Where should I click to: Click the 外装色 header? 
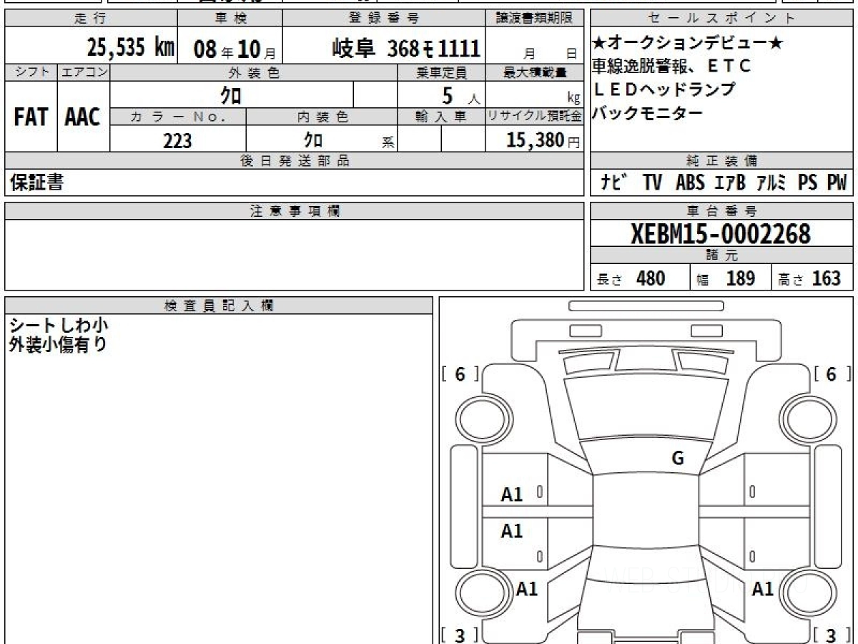click(x=254, y=72)
